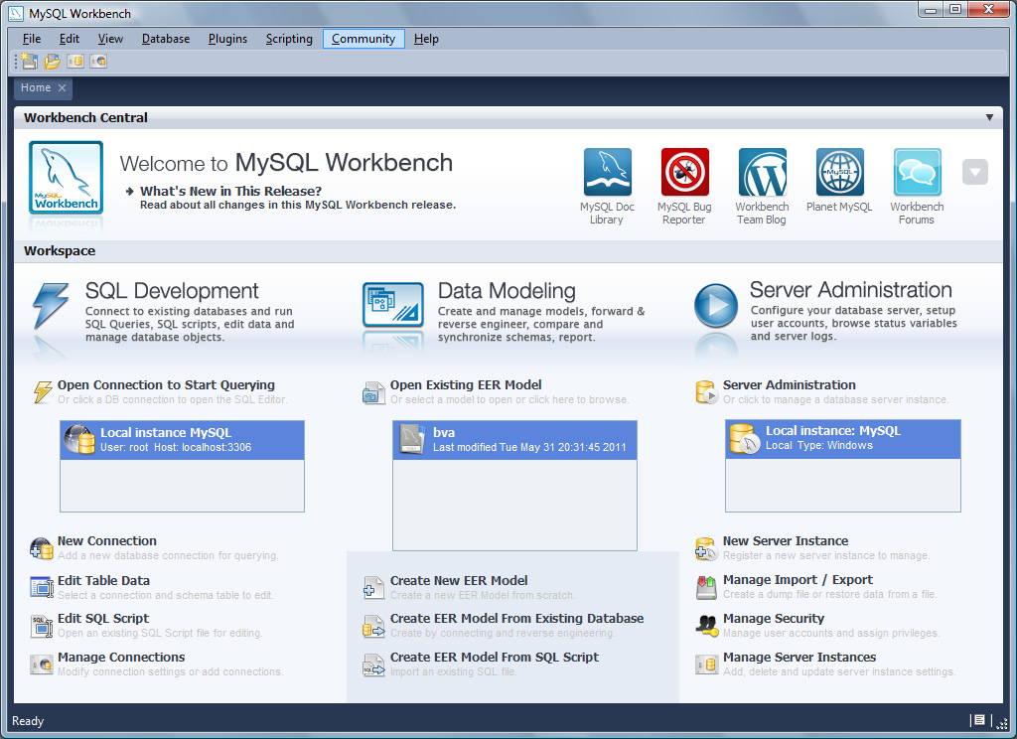The width and height of the screenshot is (1017, 739).
Task: Expand more links with the gray dropdown arrow
Action: point(975,172)
